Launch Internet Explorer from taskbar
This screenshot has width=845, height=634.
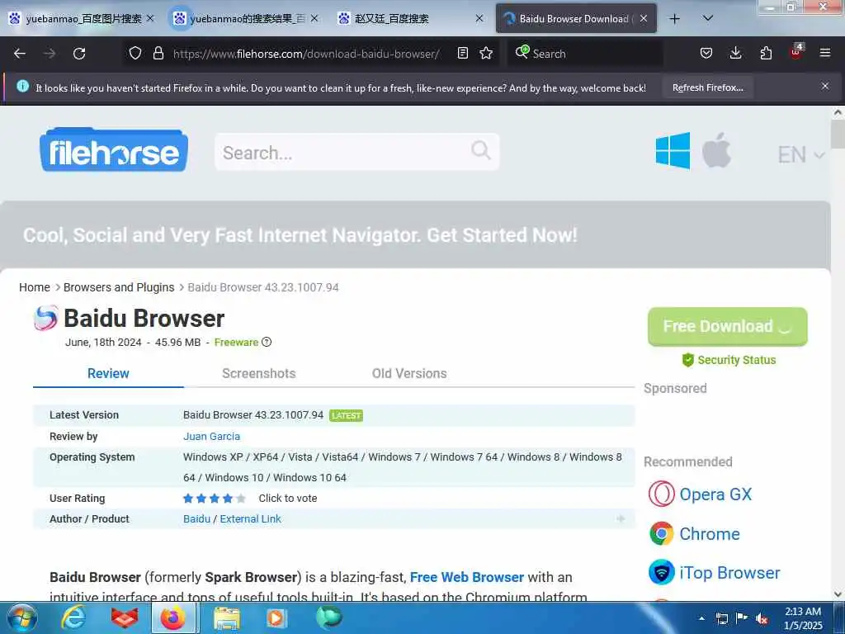(73, 617)
